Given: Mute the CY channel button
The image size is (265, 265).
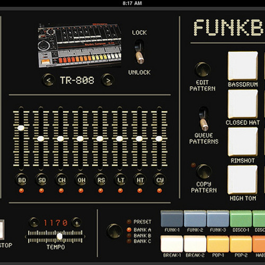Looking at the screenshot, I should 160,180.
